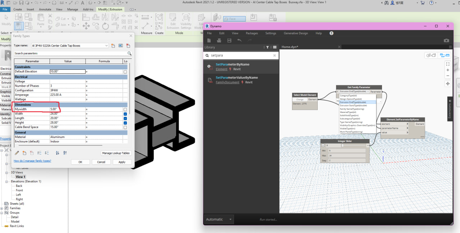Screen dimensions: 460x233
Task: Select the Rotate tool in the Modify ribbon
Action: [105, 26]
